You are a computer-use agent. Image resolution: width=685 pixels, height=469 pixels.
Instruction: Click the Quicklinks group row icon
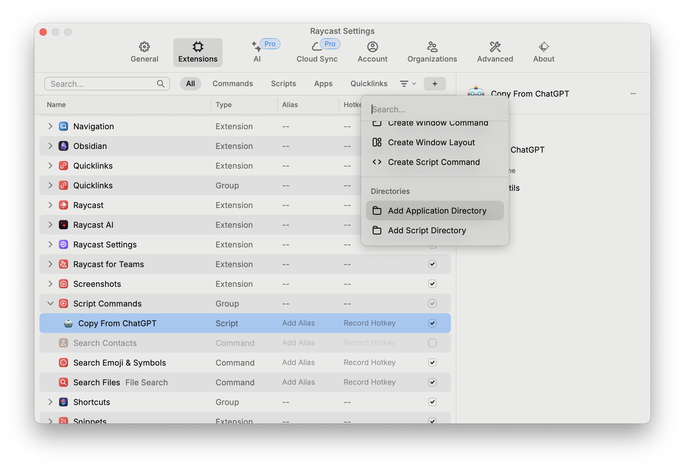pos(63,186)
